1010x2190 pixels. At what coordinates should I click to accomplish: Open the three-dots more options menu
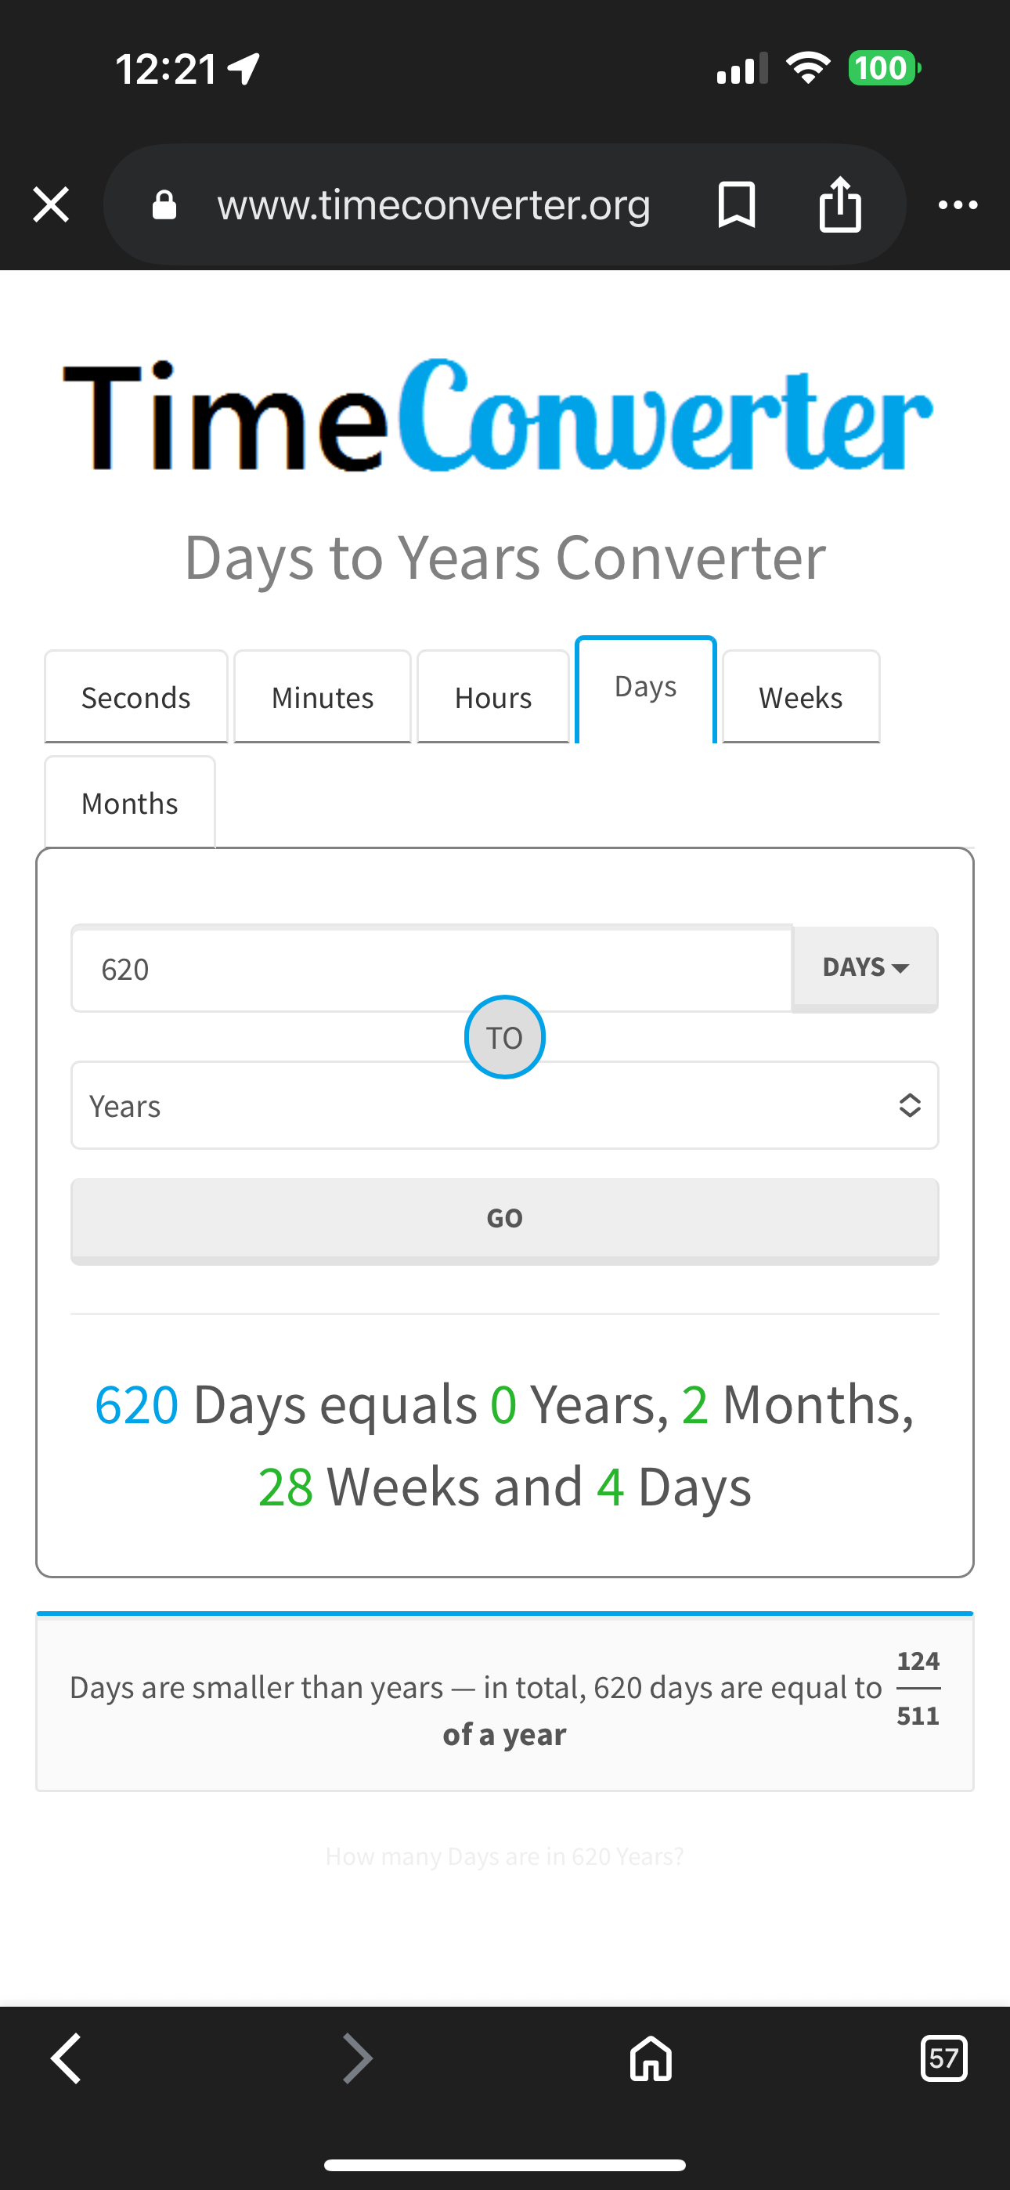[x=958, y=205]
